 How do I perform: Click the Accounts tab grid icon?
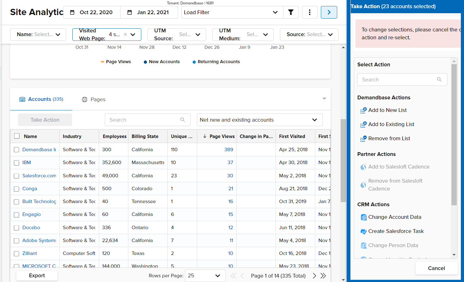pyautogui.click(x=22, y=99)
